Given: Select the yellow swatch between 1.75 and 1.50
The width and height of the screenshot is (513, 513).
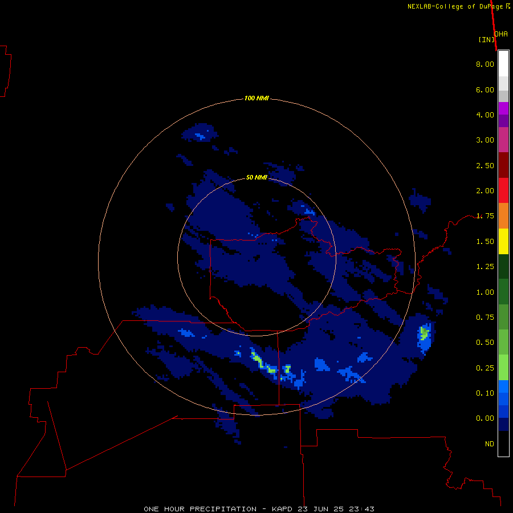Looking at the screenshot, I should click(503, 241).
